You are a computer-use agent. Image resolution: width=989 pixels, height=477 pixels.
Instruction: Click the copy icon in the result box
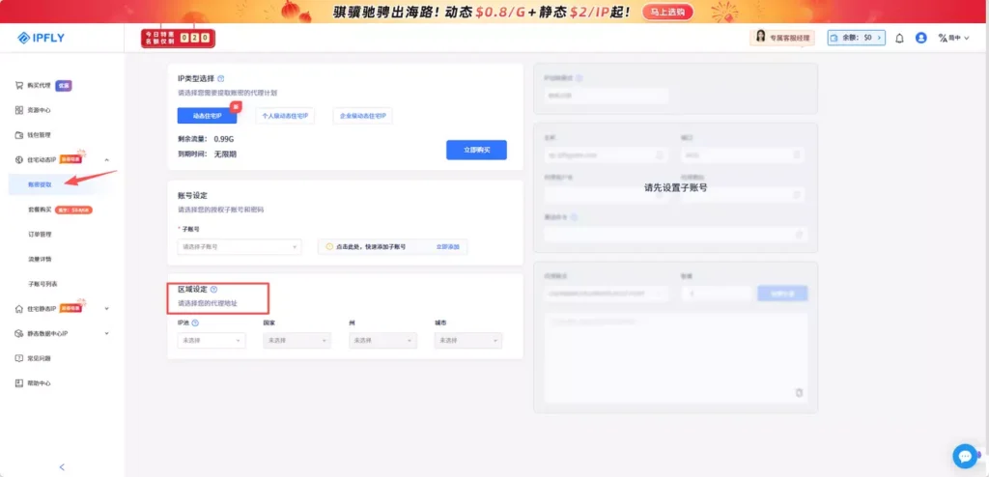(799, 392)
